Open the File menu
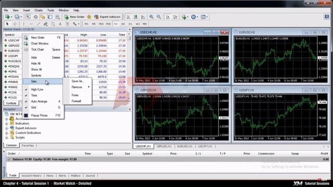The height and width of the screenshot is (187, 333). [x=6, y=10]
